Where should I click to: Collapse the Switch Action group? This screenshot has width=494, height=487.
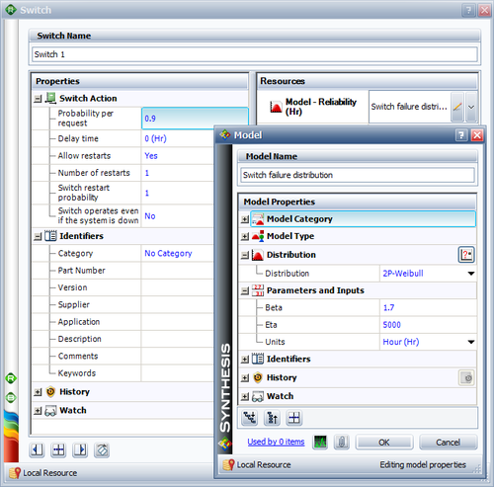click(38, 98)
